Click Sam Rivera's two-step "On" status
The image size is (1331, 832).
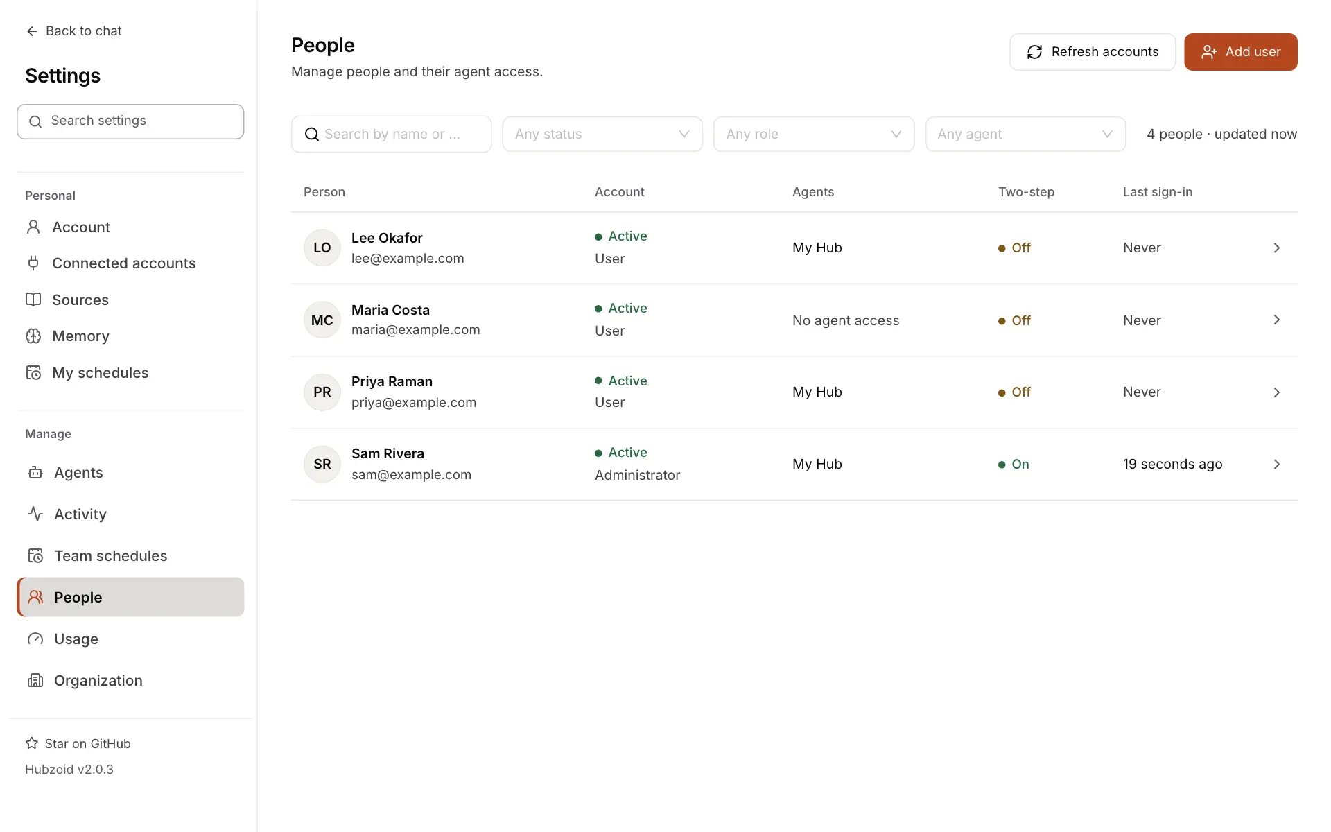1014,464
